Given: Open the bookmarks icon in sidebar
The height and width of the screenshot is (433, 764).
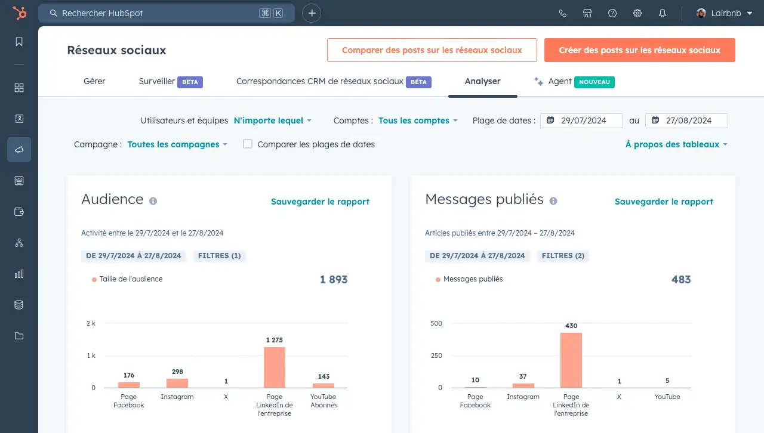Looking at the screenshot, I should (x=19, y=42).
